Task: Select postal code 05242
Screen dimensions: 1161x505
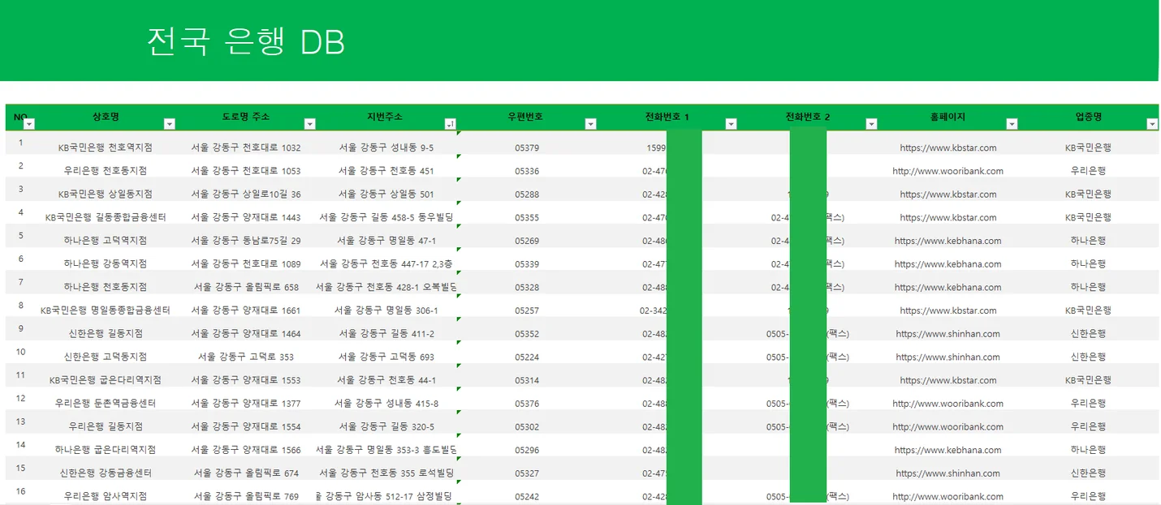Action: click(x=527, y=496)
